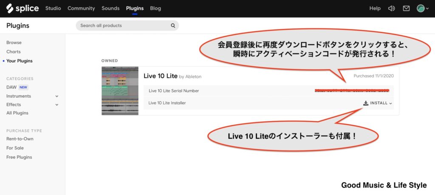This screenshot has height=195, width=435.
Task: Click the Search all products field
Action: (x=127, y=25)
